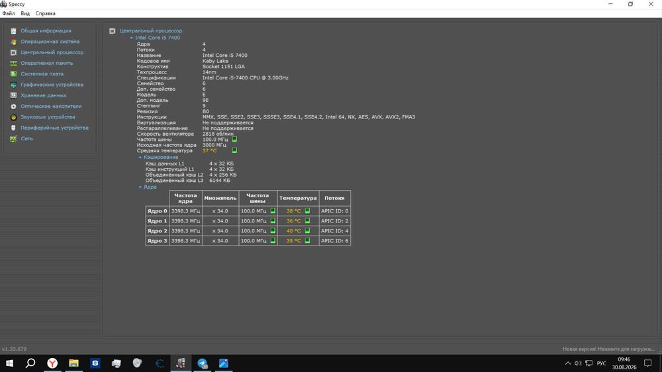Open Windows Start menu

[x=9, y=363]
